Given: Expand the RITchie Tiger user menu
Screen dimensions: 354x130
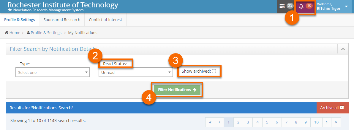Looking at the screenshot, I should click(346, 6).
